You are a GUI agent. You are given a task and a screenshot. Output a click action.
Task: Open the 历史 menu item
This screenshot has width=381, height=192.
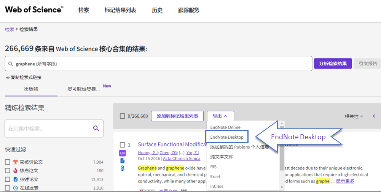(157, 10)
